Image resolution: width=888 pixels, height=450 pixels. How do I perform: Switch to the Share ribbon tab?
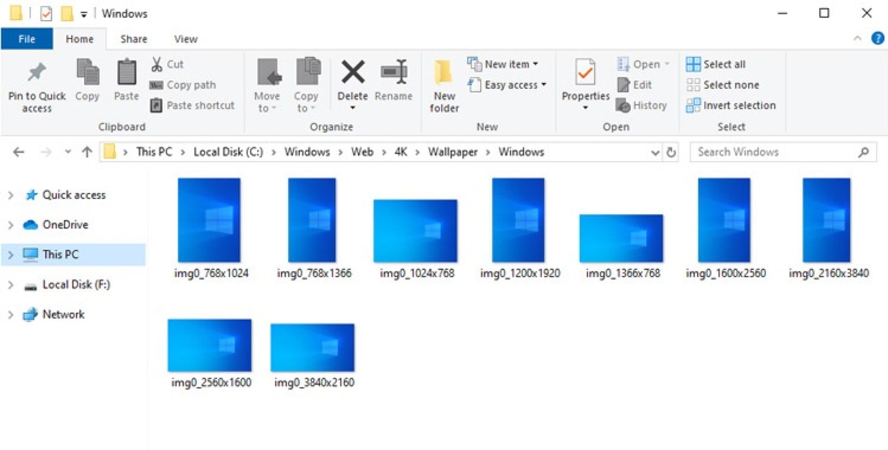pos(134,39)
